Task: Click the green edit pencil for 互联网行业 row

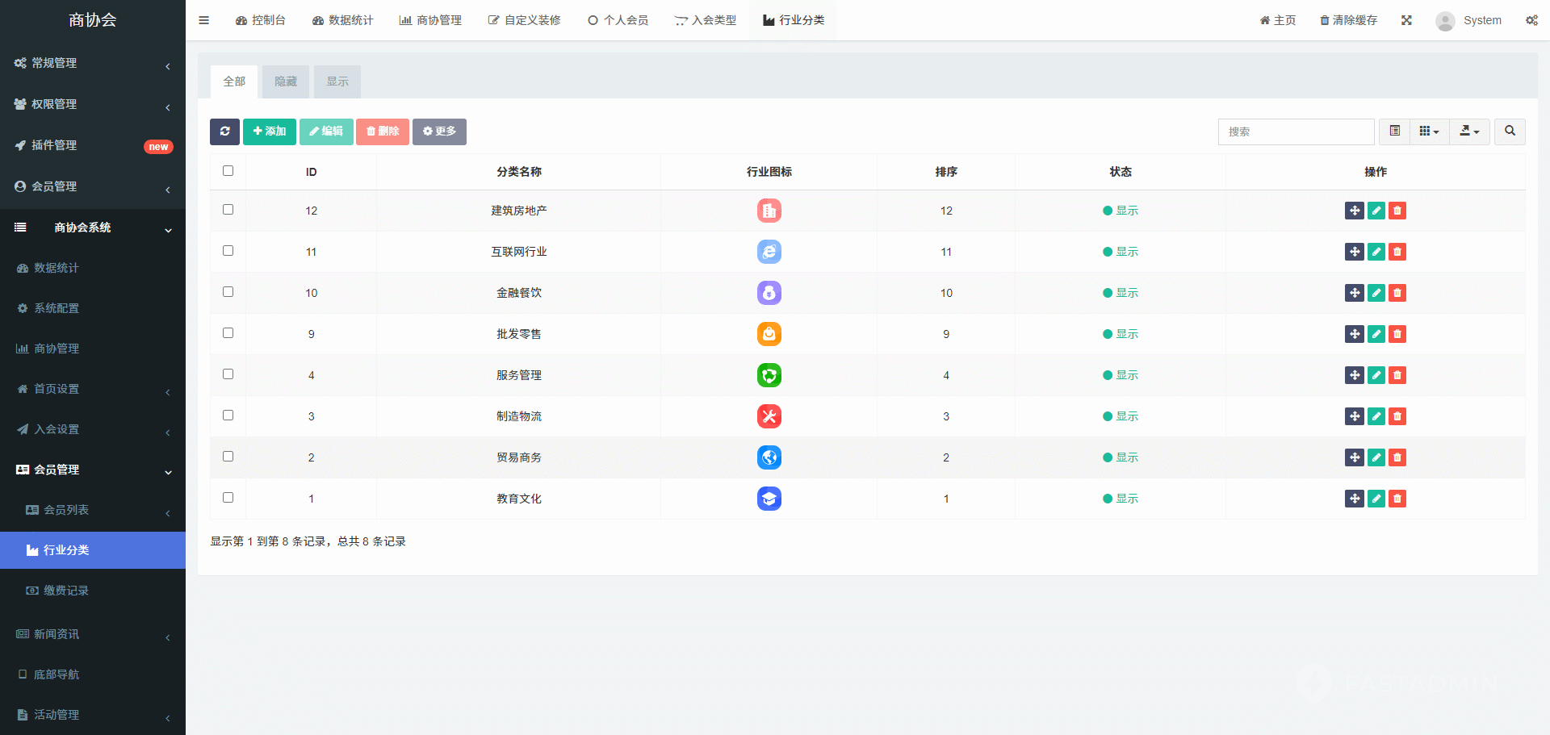Action: pyautogui.click(x=1376, y=252)
